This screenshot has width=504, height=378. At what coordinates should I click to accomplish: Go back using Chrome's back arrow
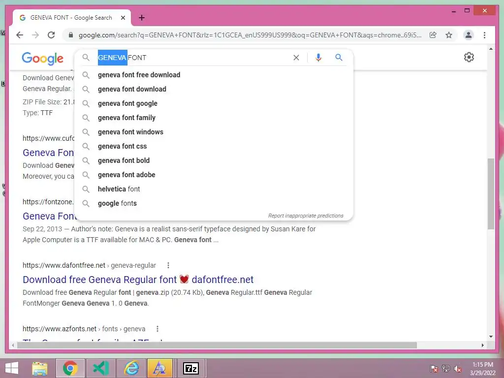point(20,35)
